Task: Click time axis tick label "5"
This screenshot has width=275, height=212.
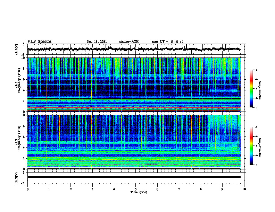Action: click(136, 189)
